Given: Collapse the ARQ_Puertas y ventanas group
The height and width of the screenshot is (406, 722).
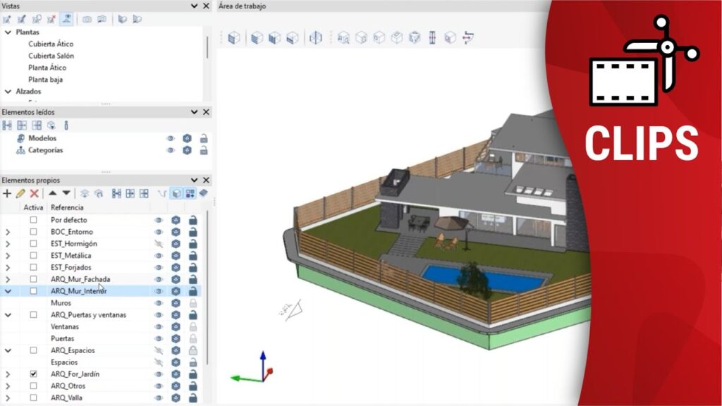Looking at the screenshot, I should click(8, 315).
